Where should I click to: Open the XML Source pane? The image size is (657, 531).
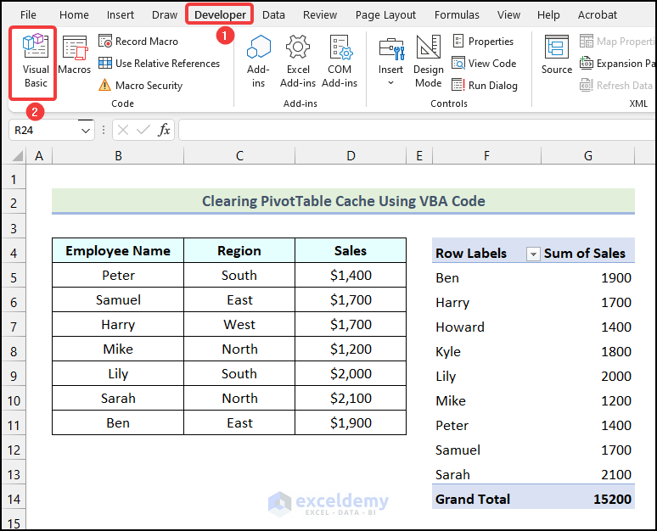(x=557, y=56)
